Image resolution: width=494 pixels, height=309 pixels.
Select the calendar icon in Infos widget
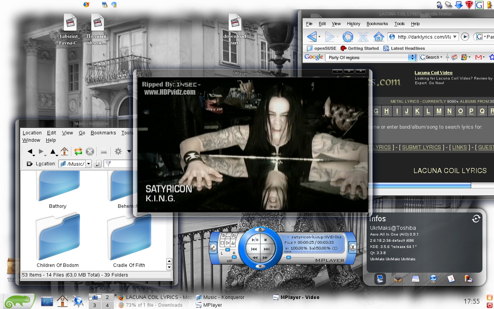point(451,278)
